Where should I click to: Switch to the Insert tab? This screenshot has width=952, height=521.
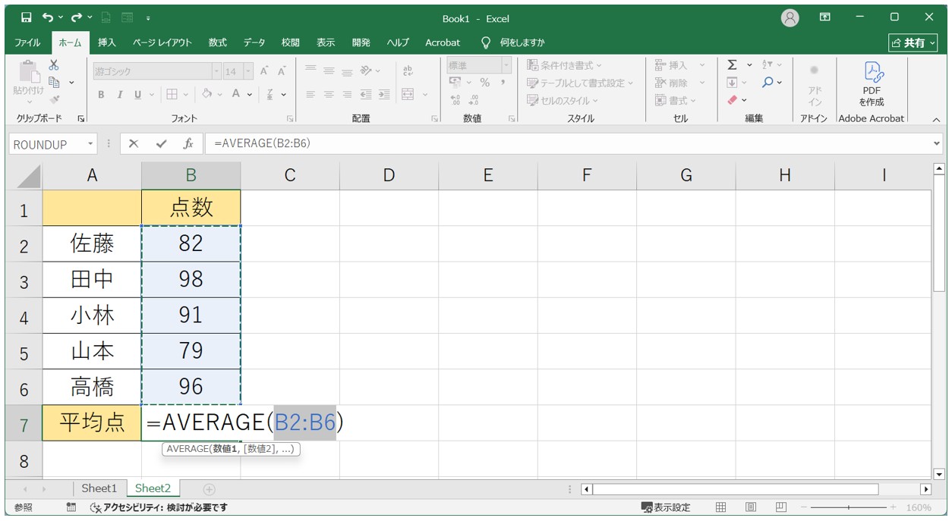pyautogui.click(x=107, y=42)
